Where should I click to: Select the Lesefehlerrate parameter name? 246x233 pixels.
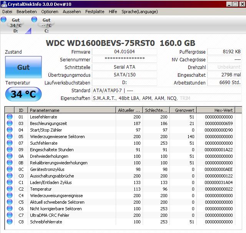(x=43, y=117)
